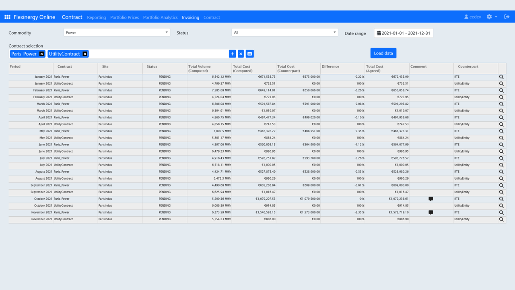Switch to the Portfolio Prices tab
The width and height of the screenshot is (515, 290).
pos(125,17)
